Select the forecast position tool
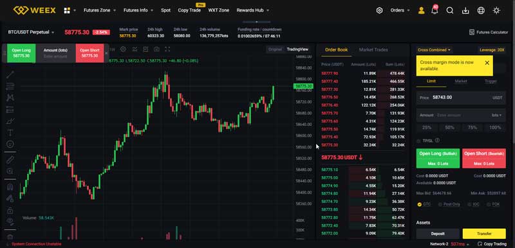The image size is (515, 248). coord(10,109)
